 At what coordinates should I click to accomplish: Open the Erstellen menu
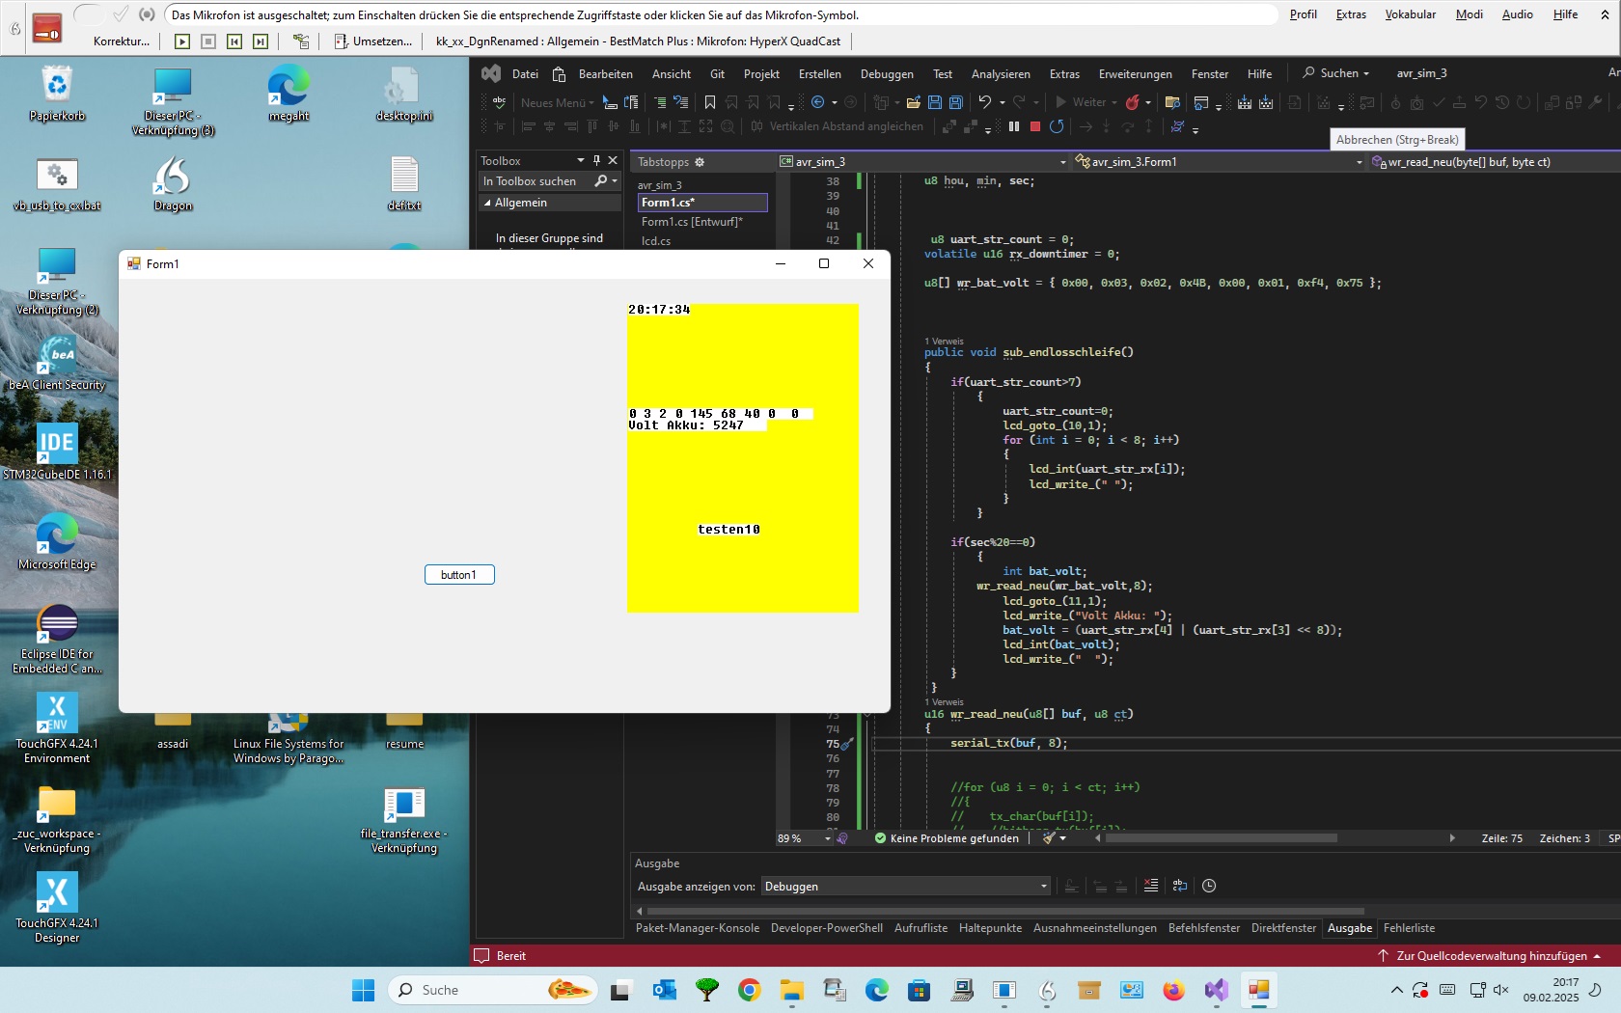click(x=819, y=74)
